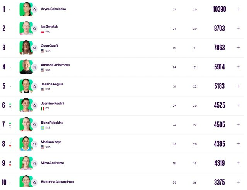Click the star icon beside Jessica Pegula
Screen dimensions: 247x190
pyautogui.click(x=34, y=86)
